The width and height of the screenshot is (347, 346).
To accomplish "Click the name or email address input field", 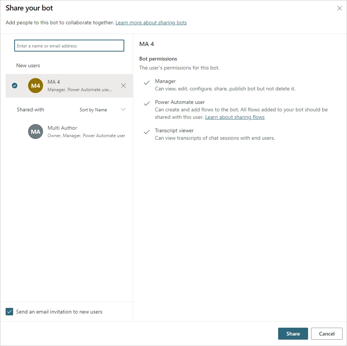I will coord(69,45).
